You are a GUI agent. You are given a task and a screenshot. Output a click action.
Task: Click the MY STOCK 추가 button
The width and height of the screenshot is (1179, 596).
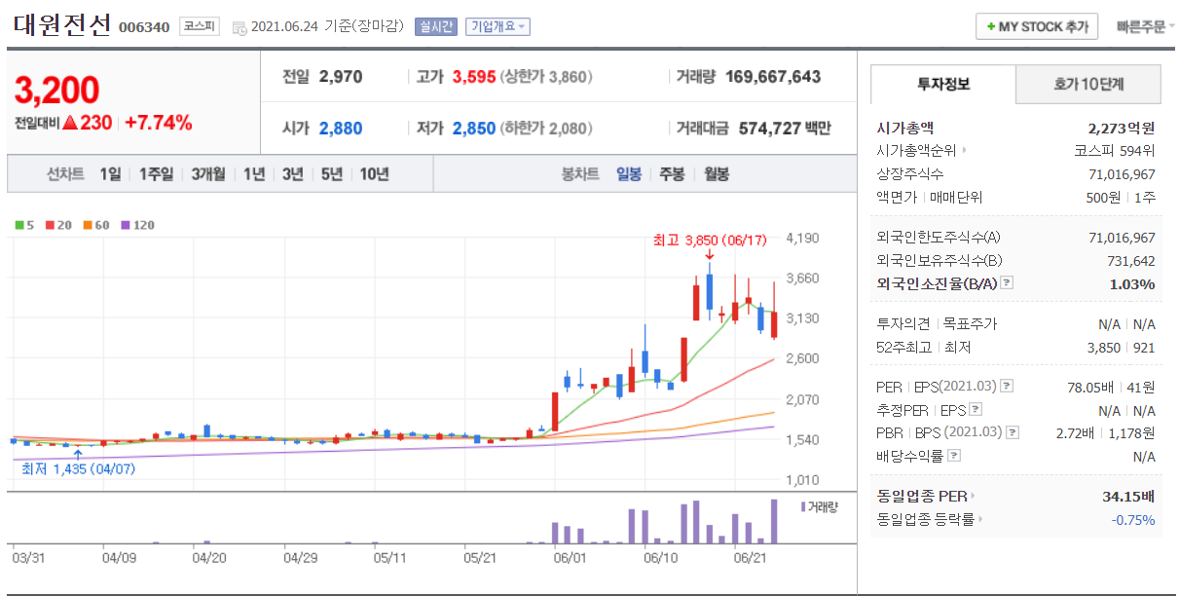[1037, 26]
